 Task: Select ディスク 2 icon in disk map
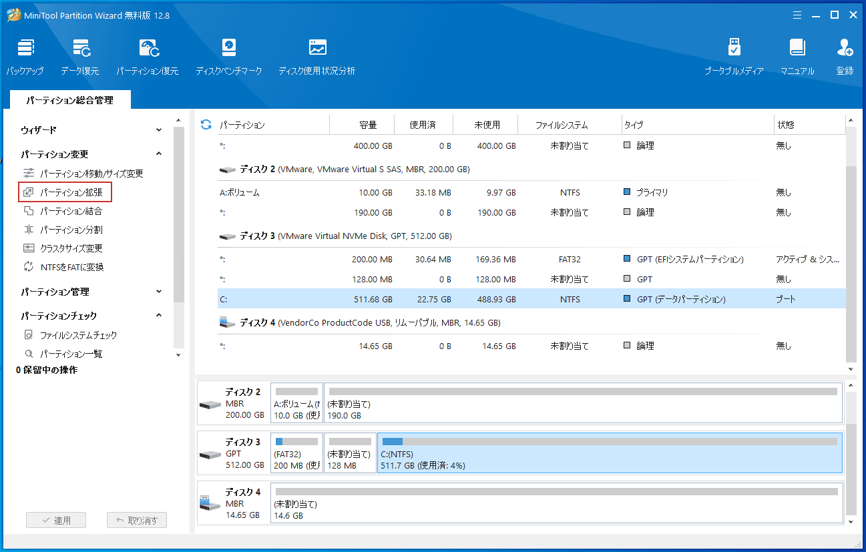(210, 405)
